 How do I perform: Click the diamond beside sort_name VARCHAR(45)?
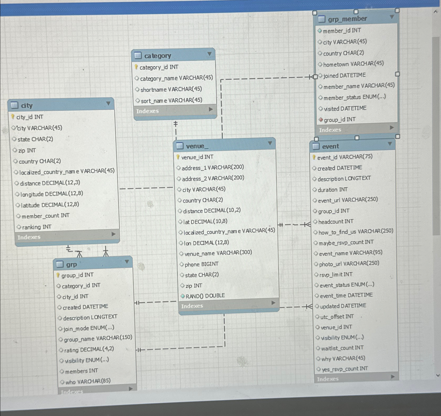[x=138, y=101]
